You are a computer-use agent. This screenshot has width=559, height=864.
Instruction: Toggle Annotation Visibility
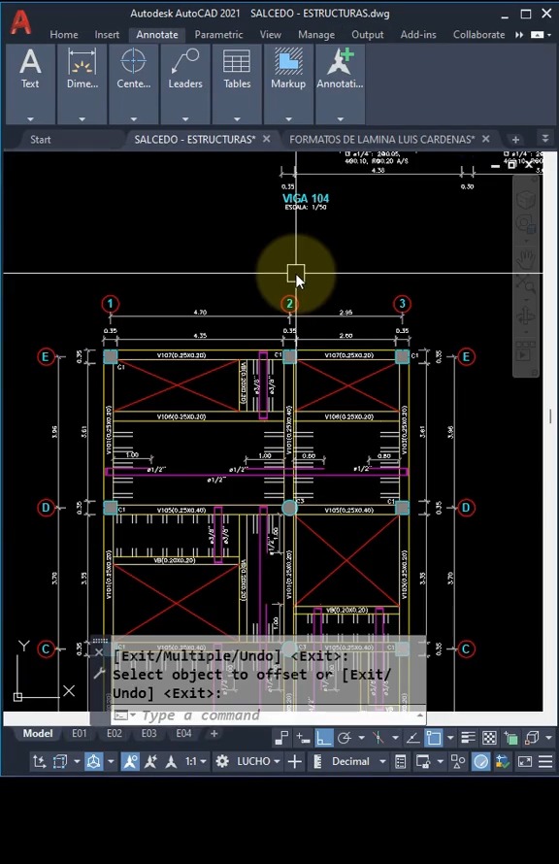pos(130,761)
